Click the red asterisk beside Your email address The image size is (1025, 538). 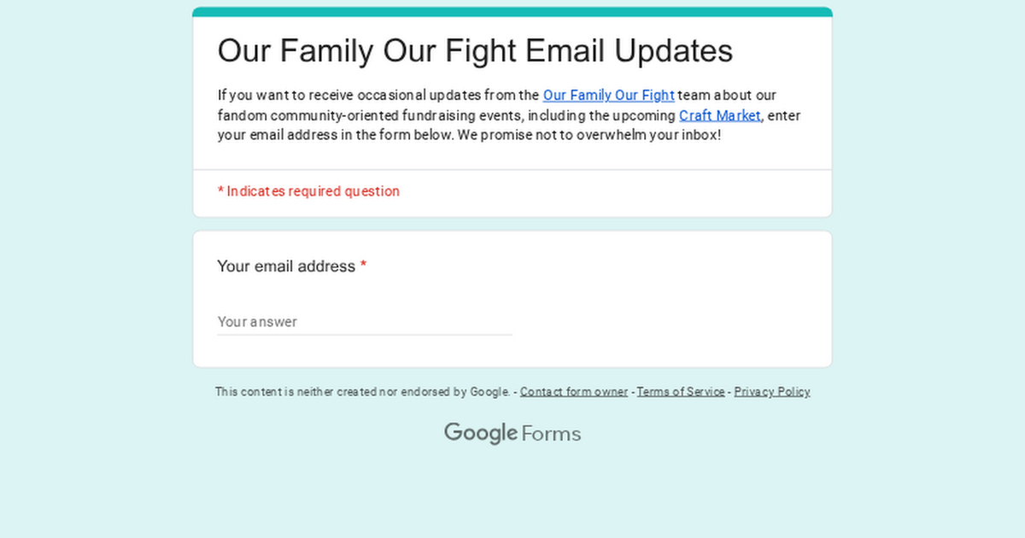click(363, 266)
